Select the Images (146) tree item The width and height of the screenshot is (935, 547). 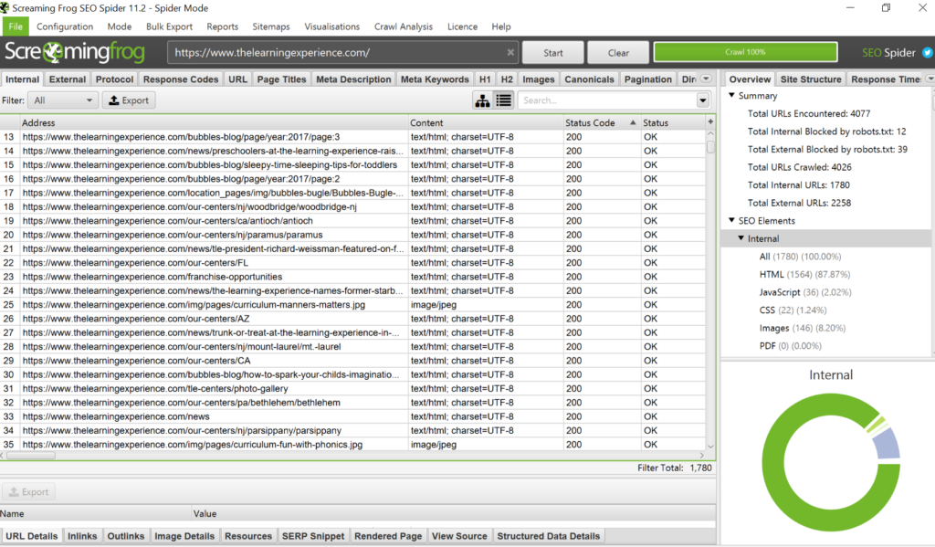(x=802, y=328)
